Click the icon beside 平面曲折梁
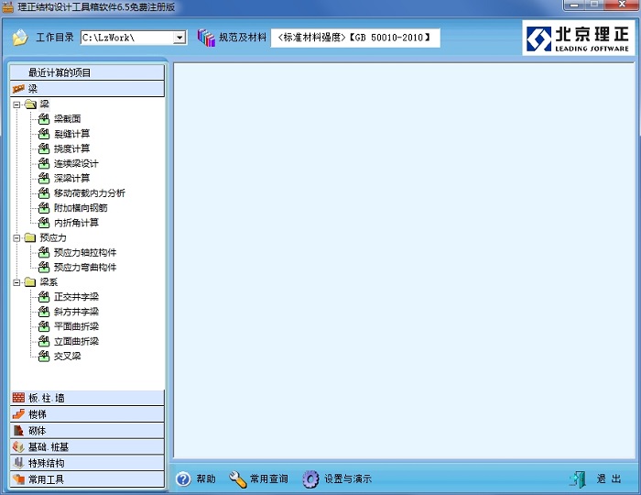 tap(44, 326)
